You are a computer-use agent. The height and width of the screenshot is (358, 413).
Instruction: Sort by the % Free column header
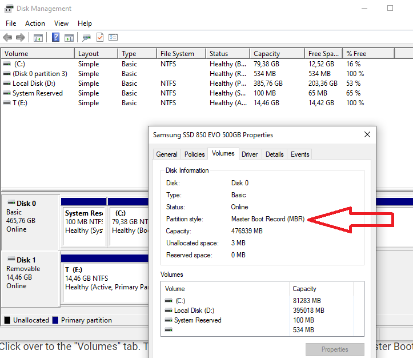point(368,54)
